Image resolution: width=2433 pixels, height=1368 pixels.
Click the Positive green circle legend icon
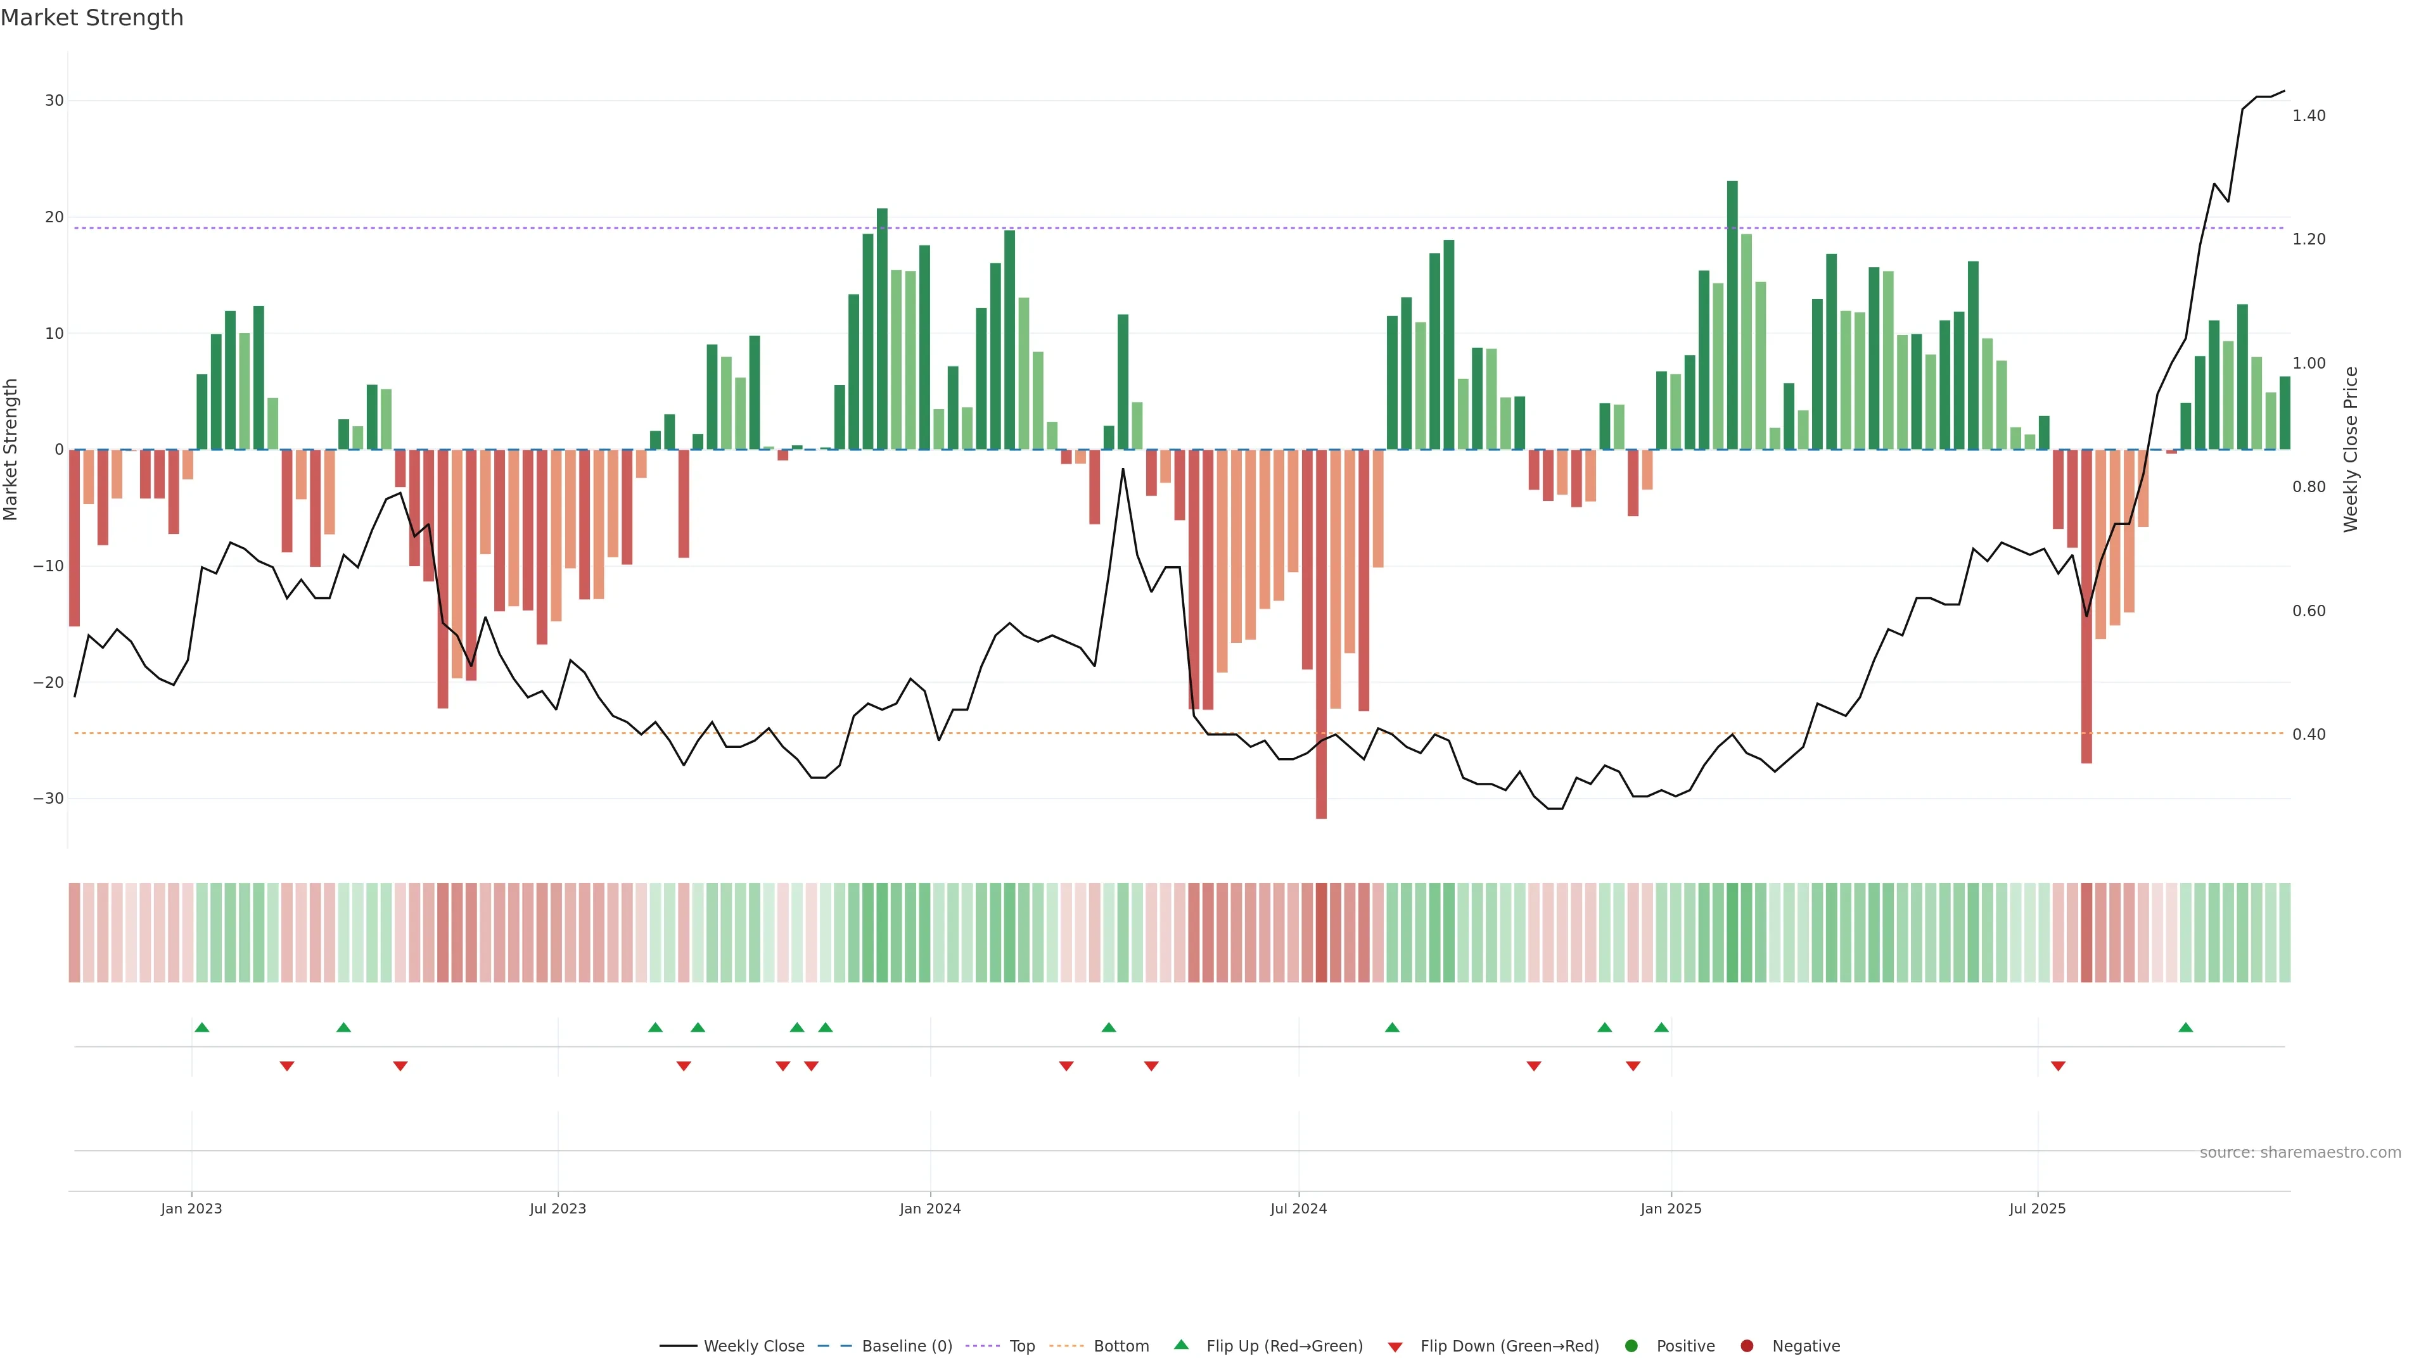1631,1346
